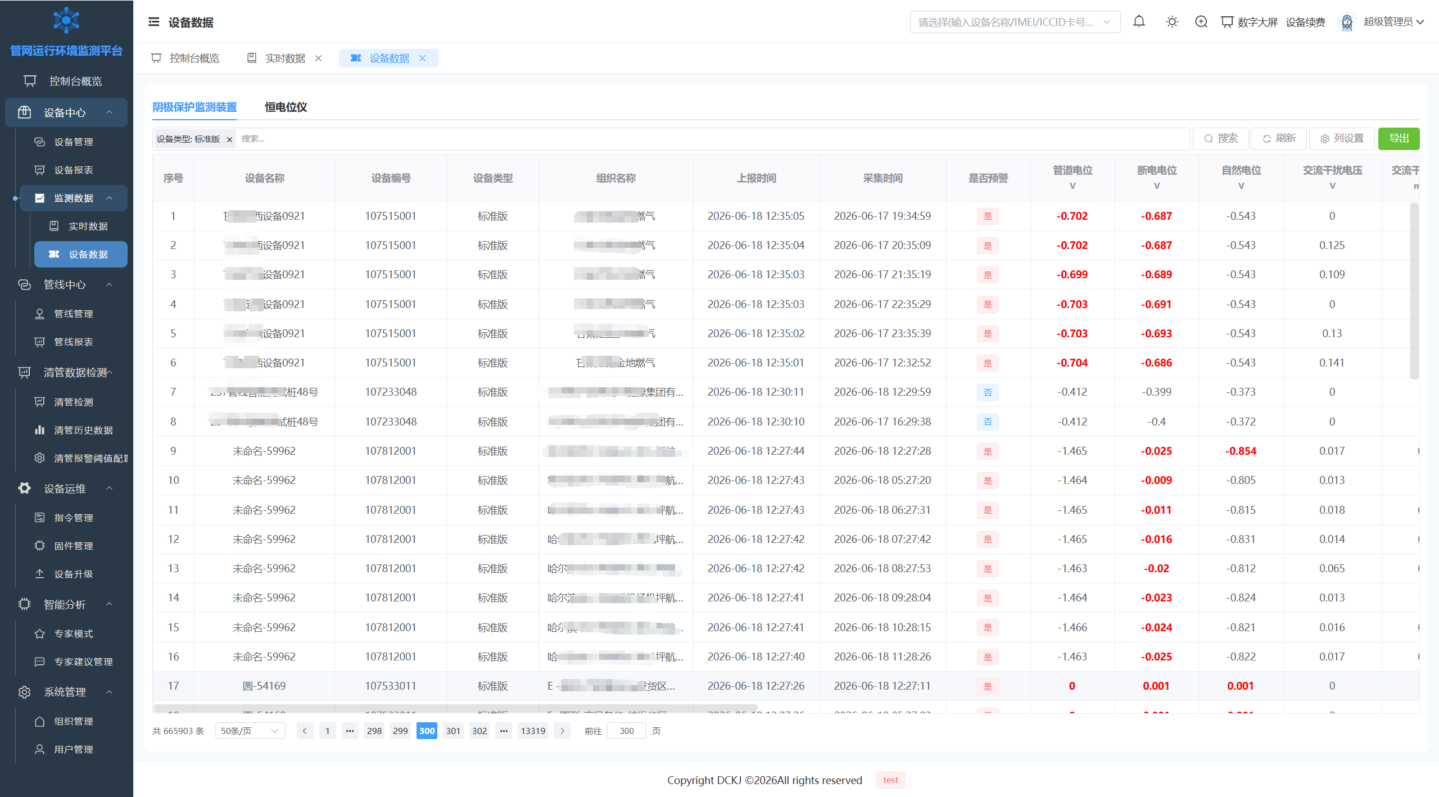Screen dimensions: 1439x797
Task: Click the table vertical scrollbar
Action: [1415, 291]
